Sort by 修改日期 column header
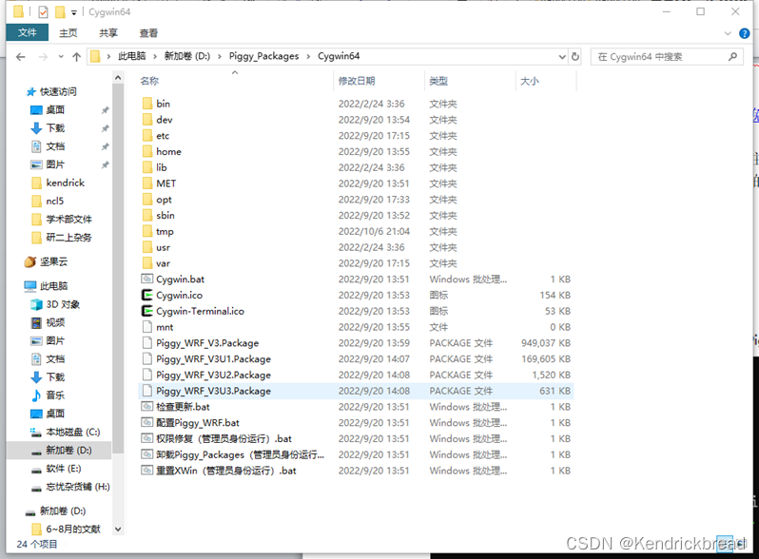Viewport: 759px width, 559px height. point(357,81)
